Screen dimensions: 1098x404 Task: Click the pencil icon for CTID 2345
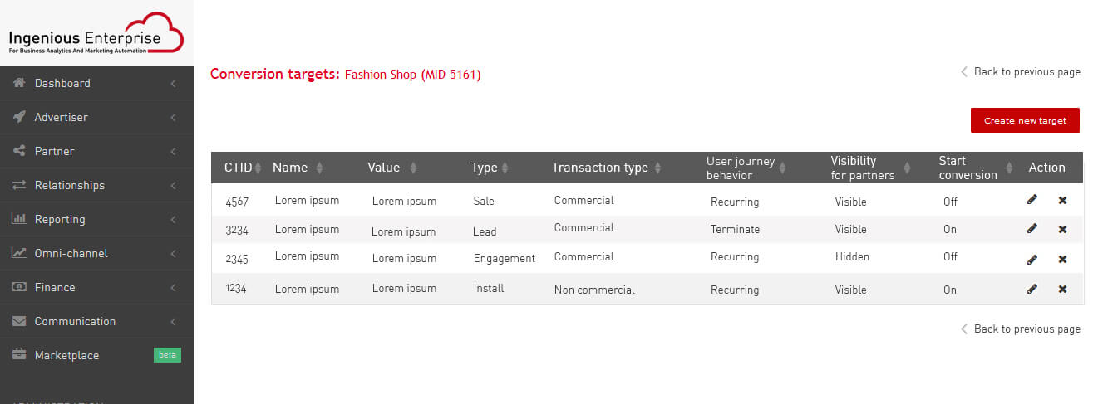click(1032, 259)
